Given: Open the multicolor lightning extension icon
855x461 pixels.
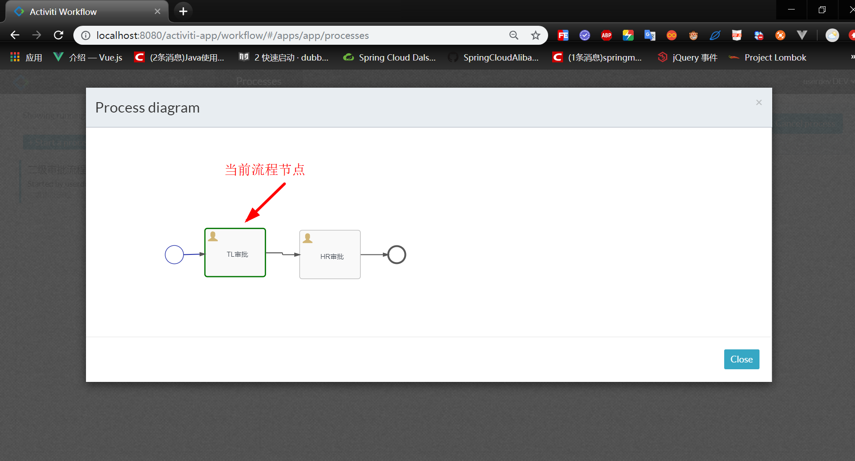Looking at the screenshot, I should pos(628,35).
